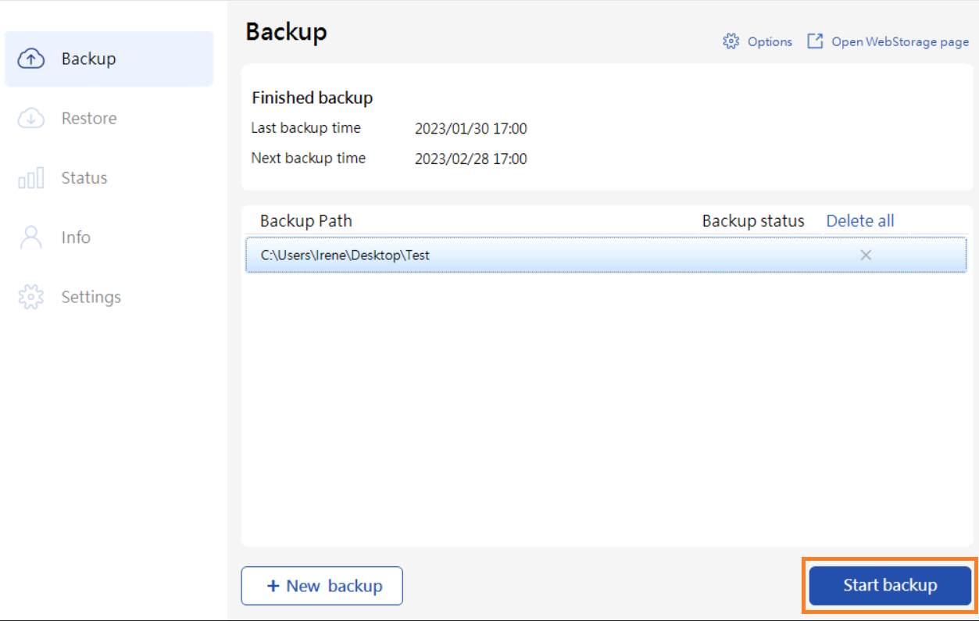Select the C:\Users\Irene\Desktop\Test path row
The height and width of the screenshot is (621, 979).
tap(606, 255)
